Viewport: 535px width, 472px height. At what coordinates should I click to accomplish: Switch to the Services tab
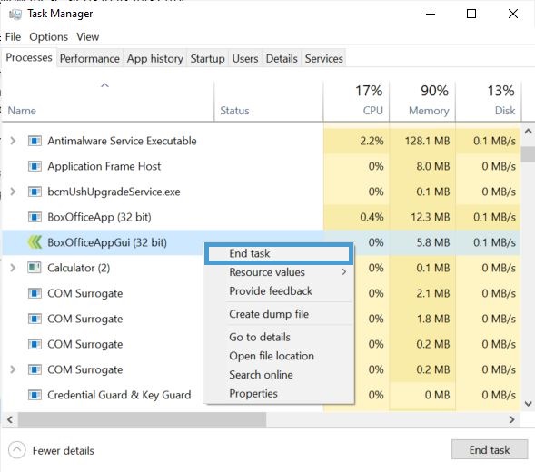pyautogui.click(x=323, y=59)
